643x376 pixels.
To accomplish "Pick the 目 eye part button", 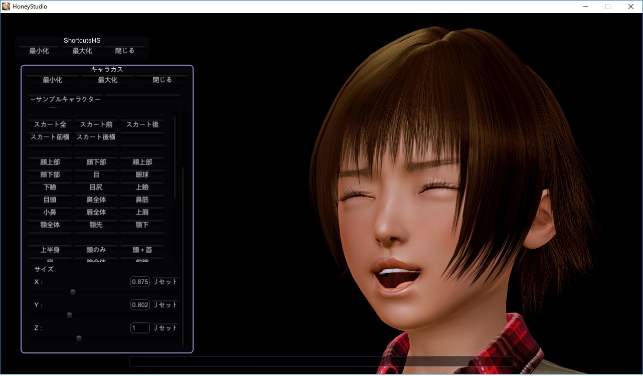I will pos(96,174).
